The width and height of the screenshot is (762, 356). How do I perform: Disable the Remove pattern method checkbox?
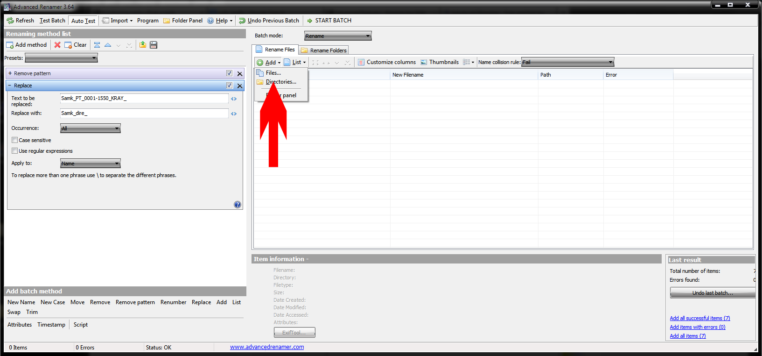(x=229, y=73)
